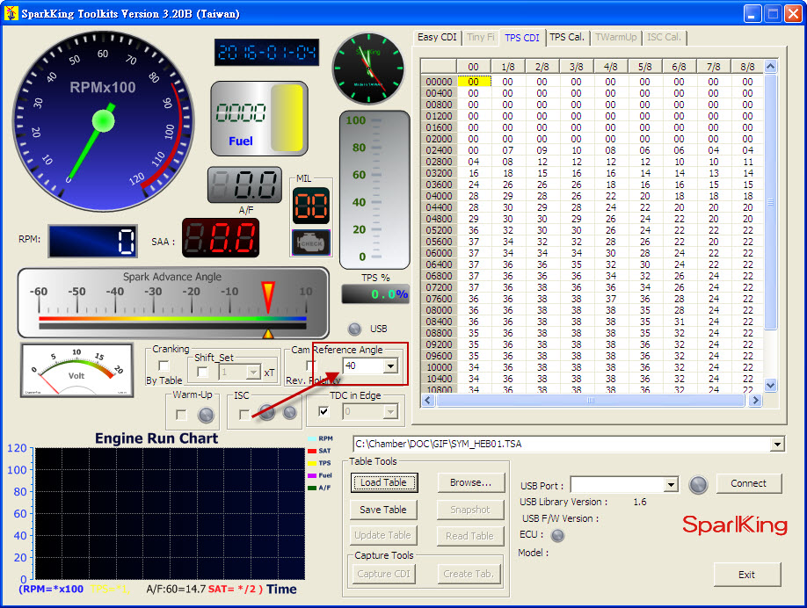The image size is (807, 608).
Task: Click the TPS legend color marker
Action: coord(312,463)
